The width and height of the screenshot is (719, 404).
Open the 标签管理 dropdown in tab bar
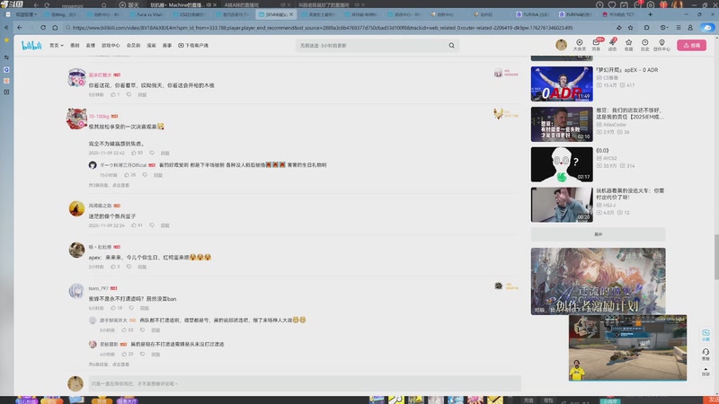tap(26, 14)
